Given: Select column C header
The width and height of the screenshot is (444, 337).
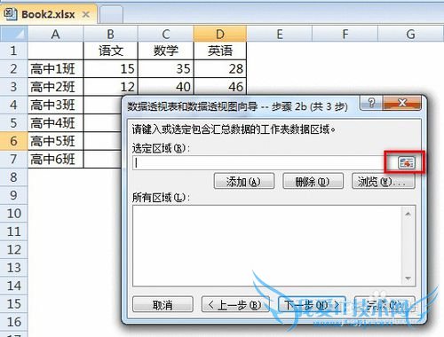Looking at the screenshot, I should [x=166, y=34].
